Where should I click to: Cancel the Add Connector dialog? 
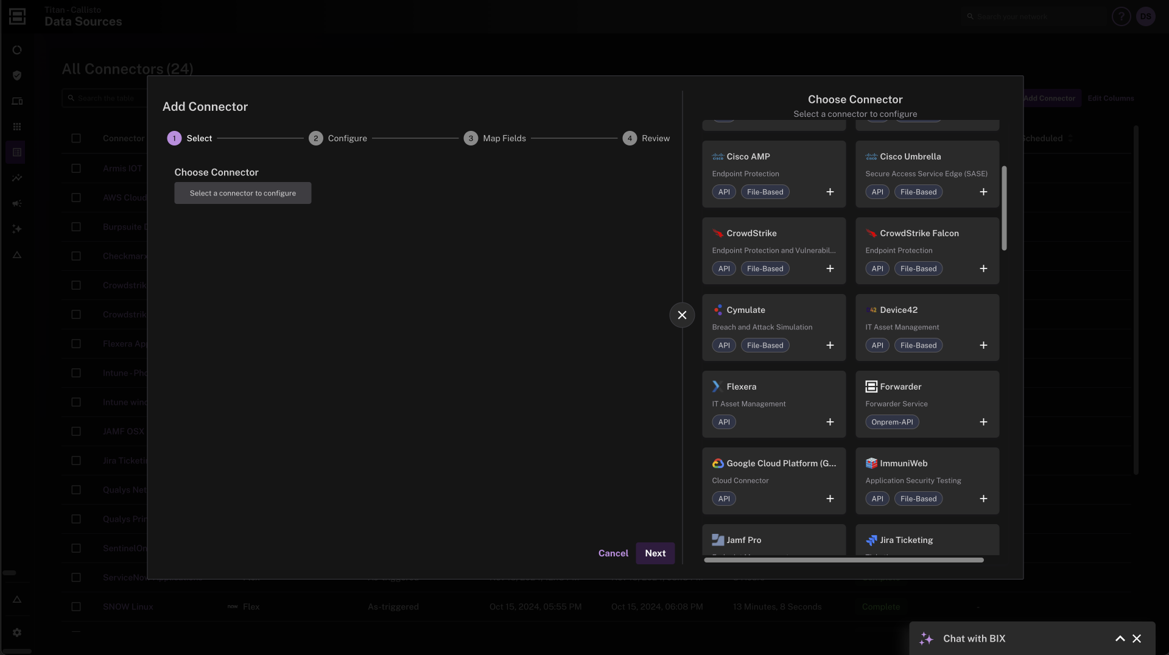[613, 553]
